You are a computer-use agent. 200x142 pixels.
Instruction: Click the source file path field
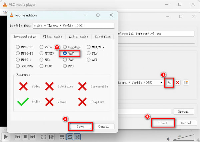(156, 34)
